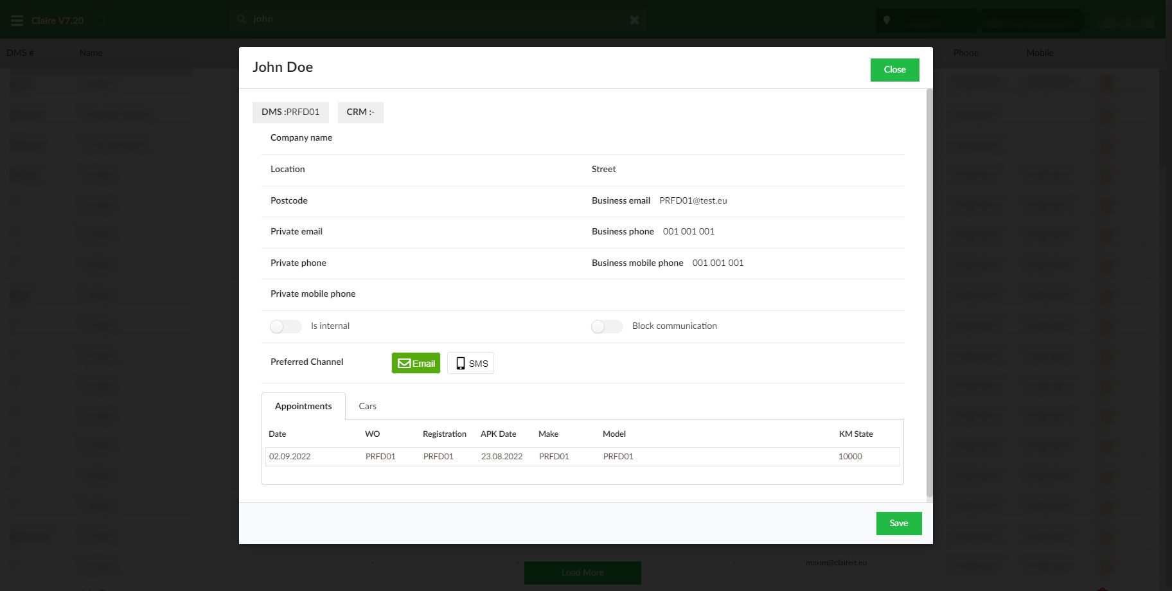This screenshot has height=591, width=1172.
Task: Open the Appointments tab
Action: [x=303, y=406]
